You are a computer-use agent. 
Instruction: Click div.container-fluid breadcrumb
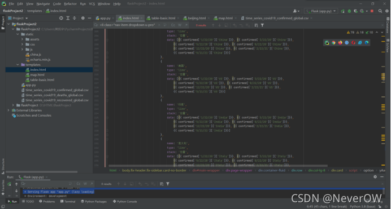272,171
